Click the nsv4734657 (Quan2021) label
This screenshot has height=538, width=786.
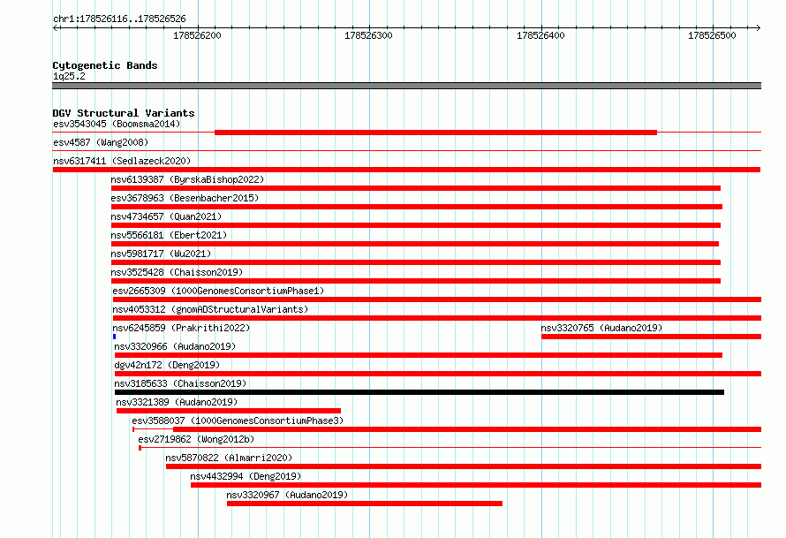tap(166, 216)
